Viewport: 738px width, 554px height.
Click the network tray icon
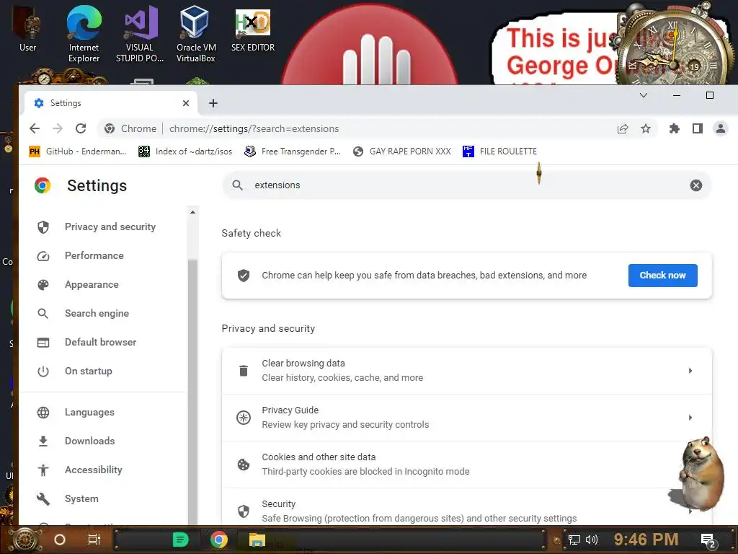(x=574, y=540)
